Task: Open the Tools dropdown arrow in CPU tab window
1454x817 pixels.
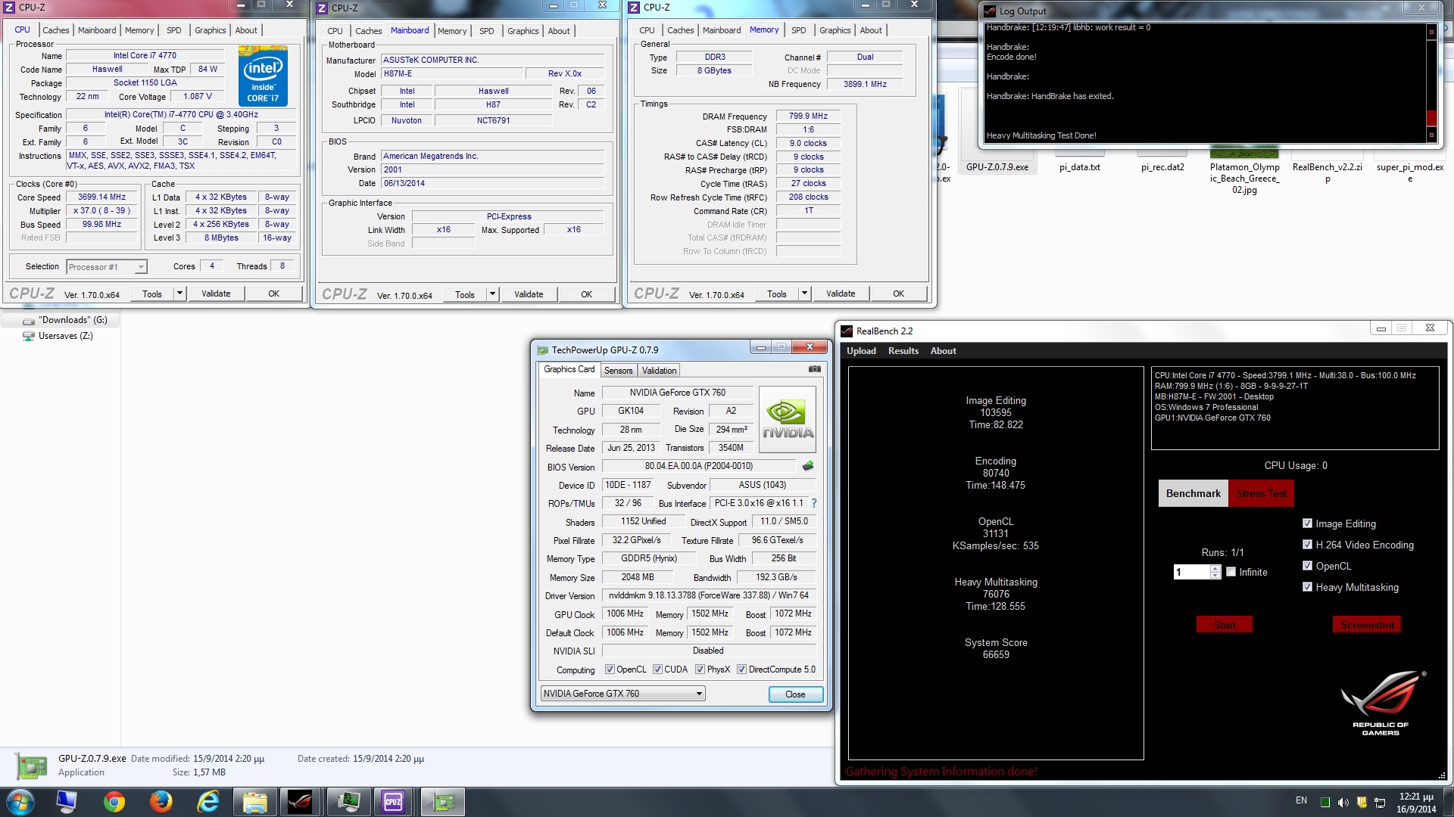Action: (x=179, y=294)
